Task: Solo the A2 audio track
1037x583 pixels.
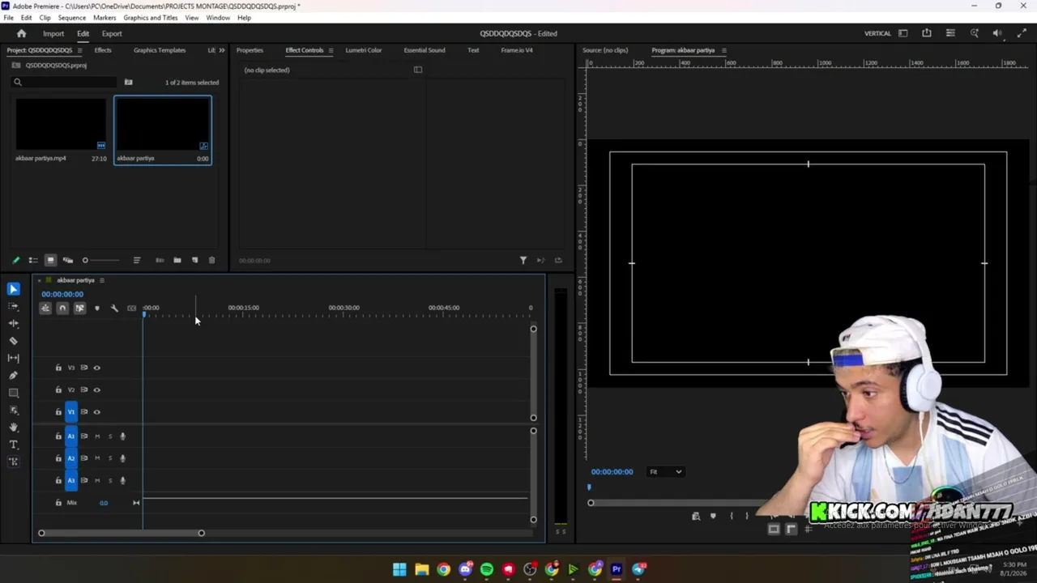Action: pos(110,458)
